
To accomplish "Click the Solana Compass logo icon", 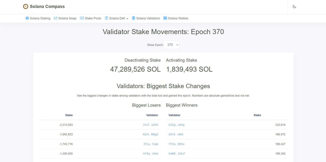I will click(26, 7).
